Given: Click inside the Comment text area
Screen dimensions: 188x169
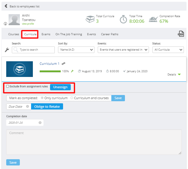Looking at the screenshot, I should point(94,142).
